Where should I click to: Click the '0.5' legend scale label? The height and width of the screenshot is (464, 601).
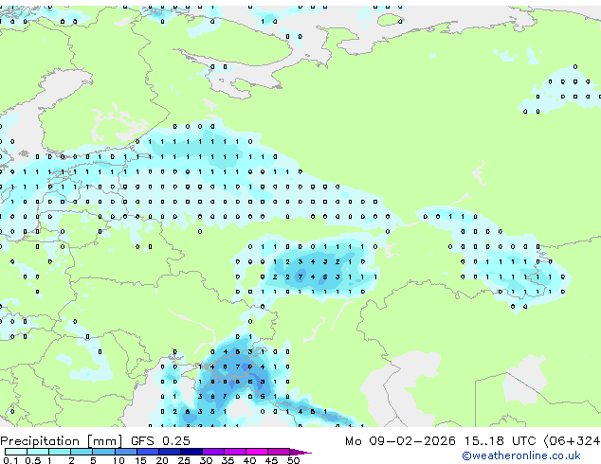[33, 460]
